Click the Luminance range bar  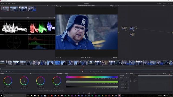[92, 87]
